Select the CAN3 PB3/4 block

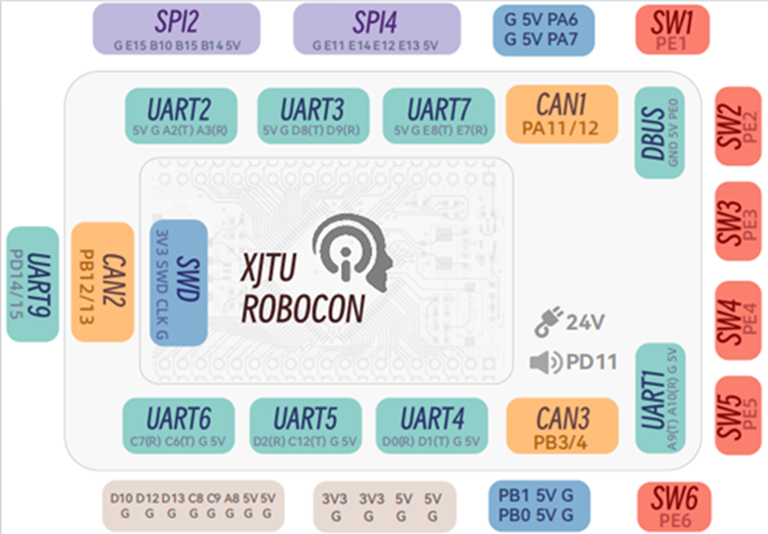pos(562,426)
